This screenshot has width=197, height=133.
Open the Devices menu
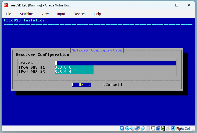tap(80, 14)
